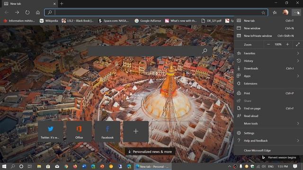
Task: Click the search magnifier in page search box
Action: (x=205, y=51)
